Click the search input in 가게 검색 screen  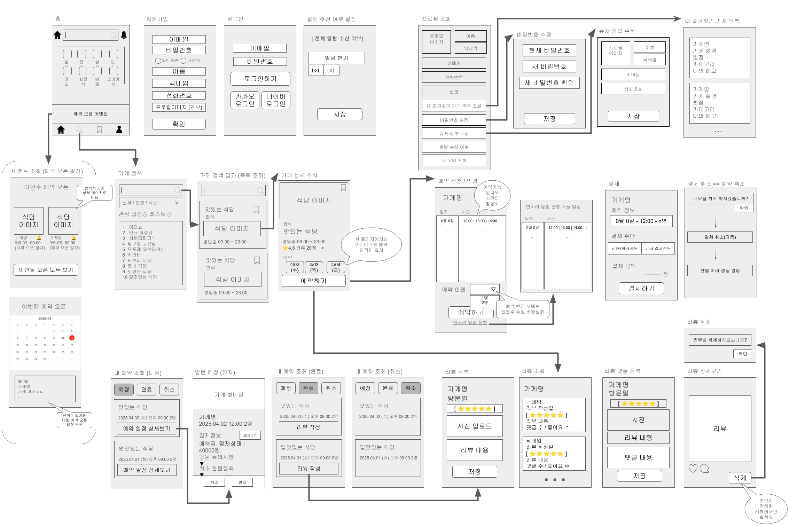tap(148, 190)
